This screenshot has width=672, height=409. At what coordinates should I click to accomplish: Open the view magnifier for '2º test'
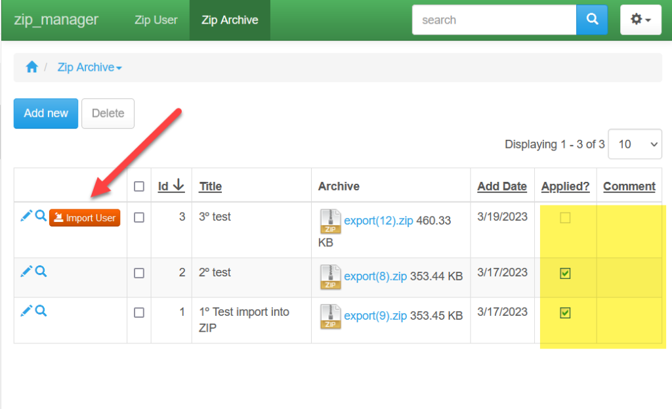[x=41, y=271]
